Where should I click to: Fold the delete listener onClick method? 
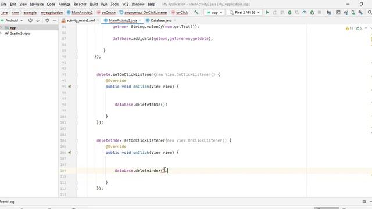click(x=77, y=87)
